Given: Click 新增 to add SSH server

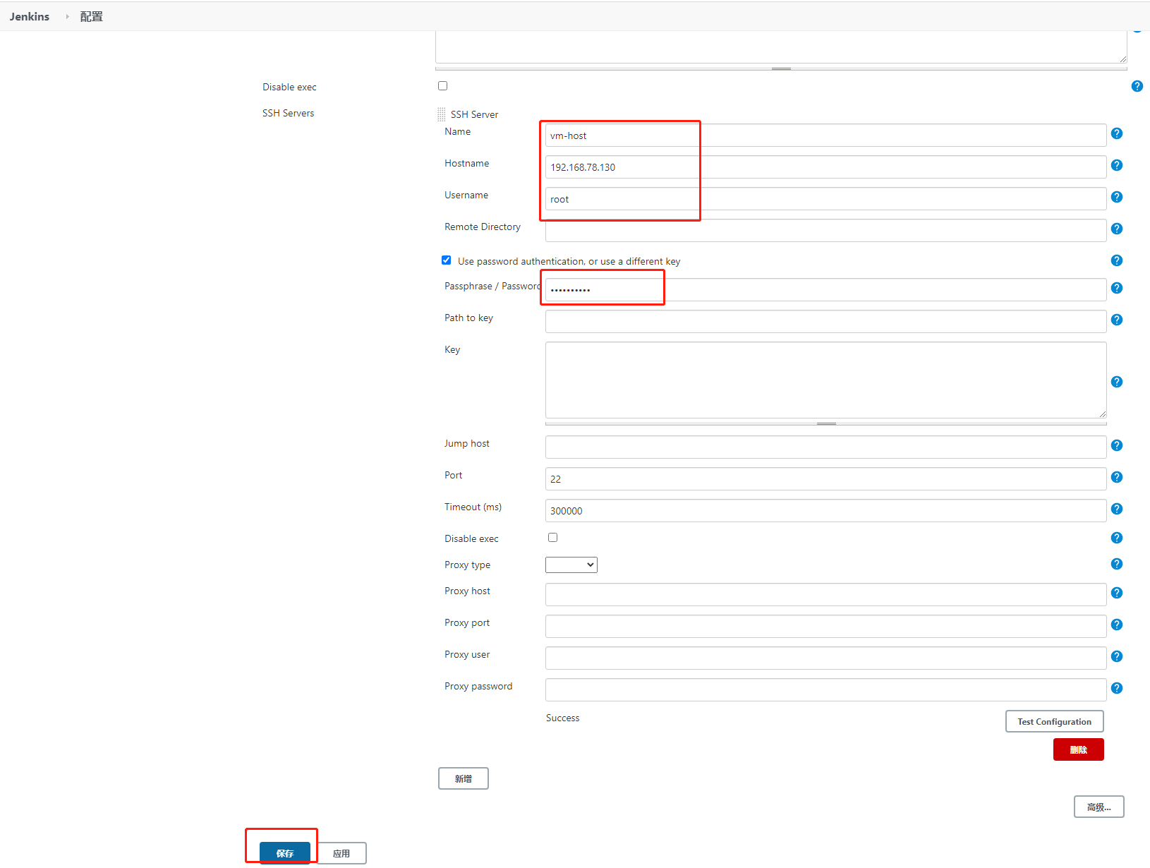Looking at the screenshot, I should click(x=463, y=778).
